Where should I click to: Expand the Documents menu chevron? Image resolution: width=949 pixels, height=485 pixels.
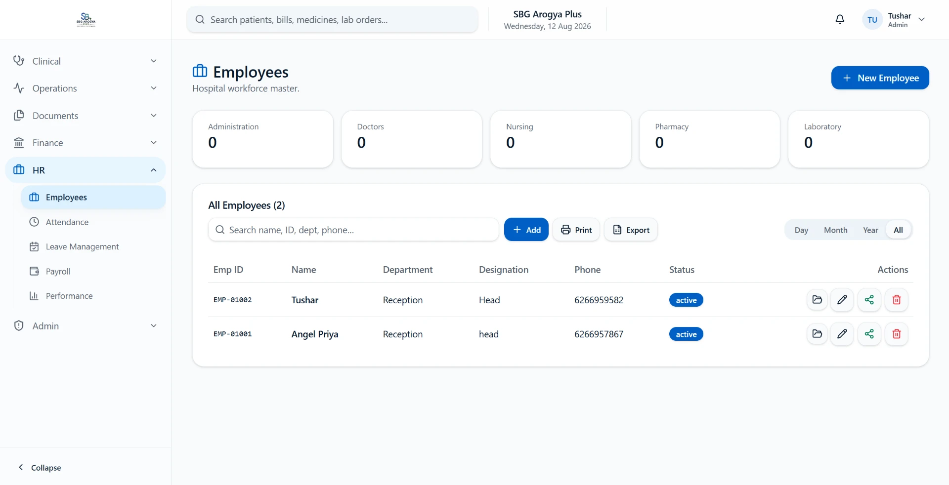click(x=154, y=115)
